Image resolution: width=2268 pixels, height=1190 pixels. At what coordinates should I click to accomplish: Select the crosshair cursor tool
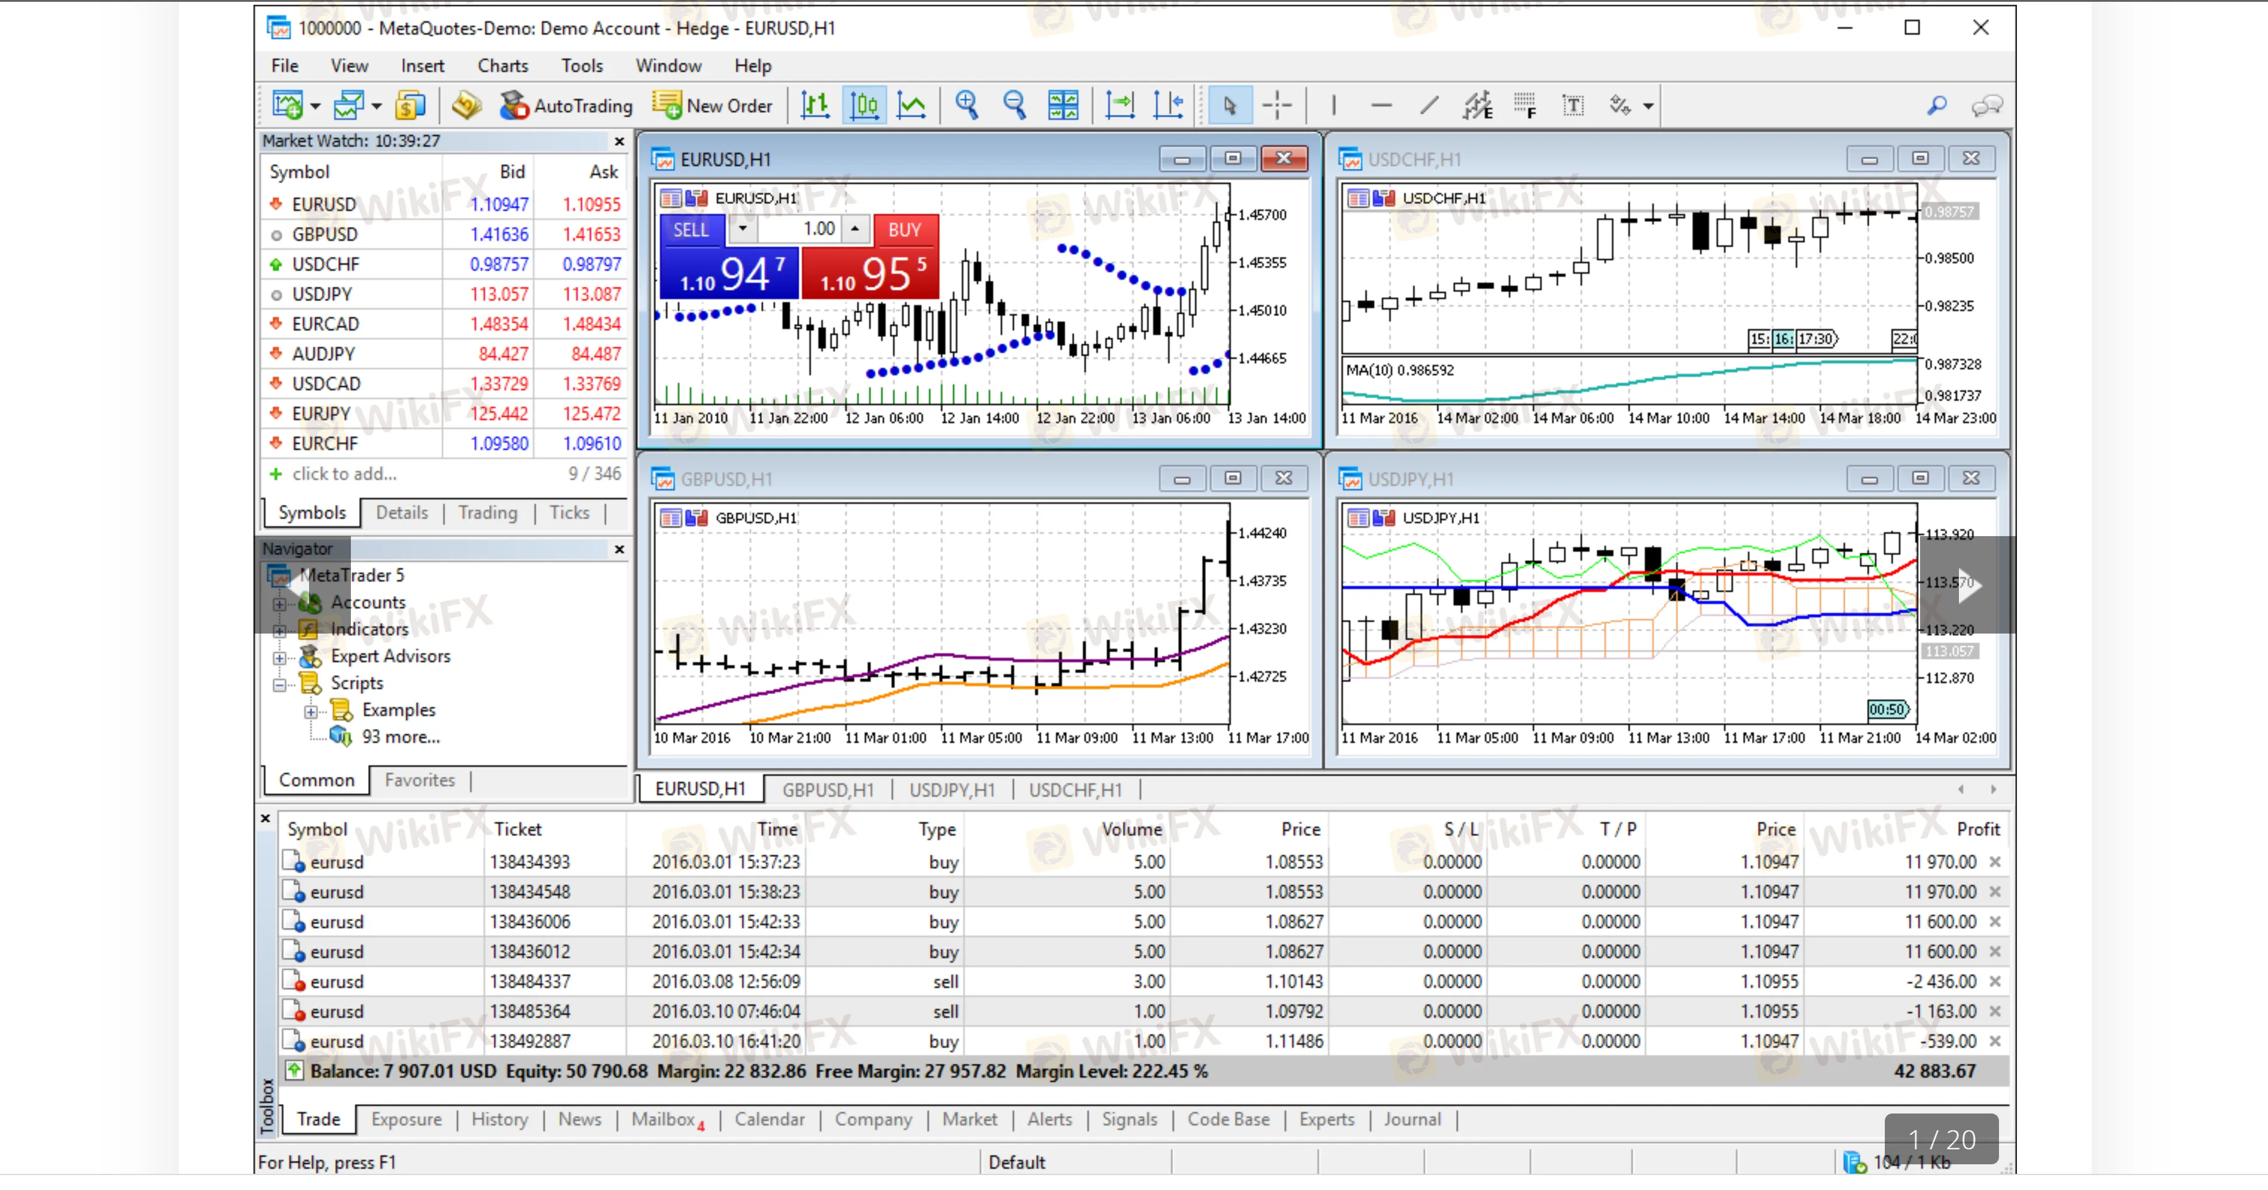click(x=1277, y=106)
